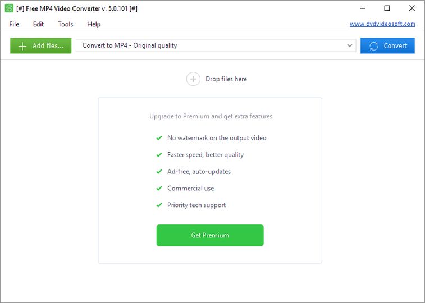Image resolution: width=425 pixels, height=303 pixels.
Task: Start conversion with the Convert button
Action: 387,46
